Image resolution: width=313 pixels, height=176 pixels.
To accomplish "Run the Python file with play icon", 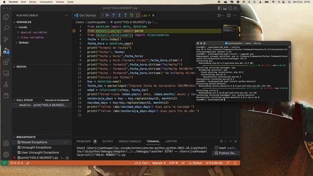I will coord(219,15).
